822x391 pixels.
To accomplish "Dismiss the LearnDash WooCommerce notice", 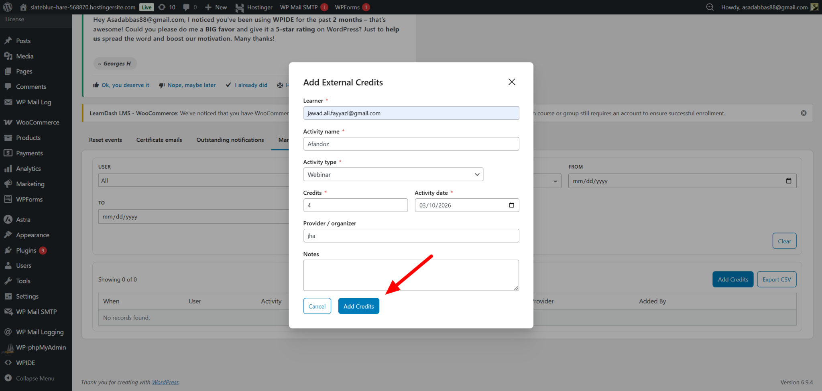I will pos(804,113).
